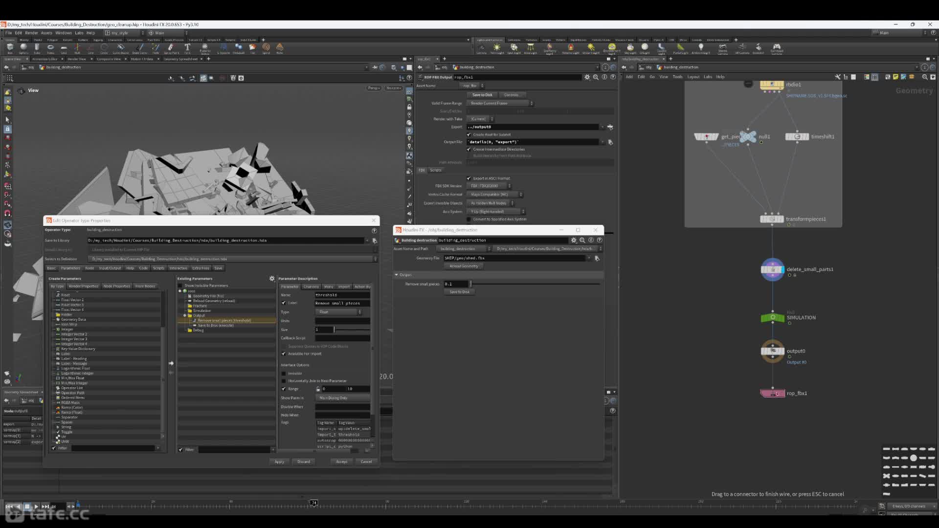Click the SIMULATION null node icon

772,318
